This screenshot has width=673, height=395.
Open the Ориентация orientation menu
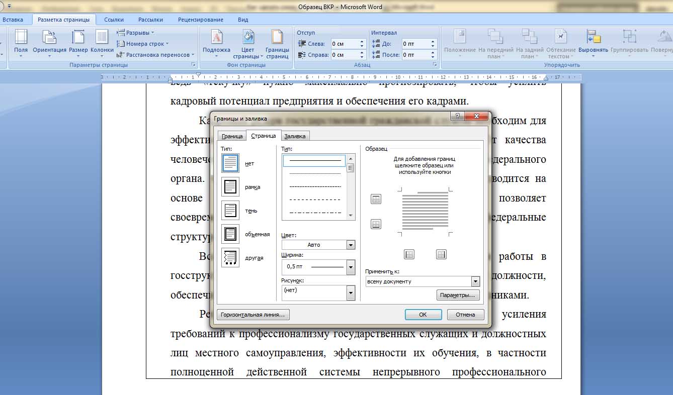pos(49,43)
